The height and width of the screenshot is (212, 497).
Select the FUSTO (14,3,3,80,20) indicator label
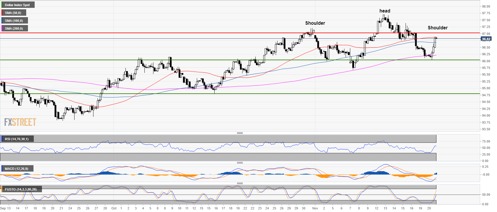(x=21, y=189)
